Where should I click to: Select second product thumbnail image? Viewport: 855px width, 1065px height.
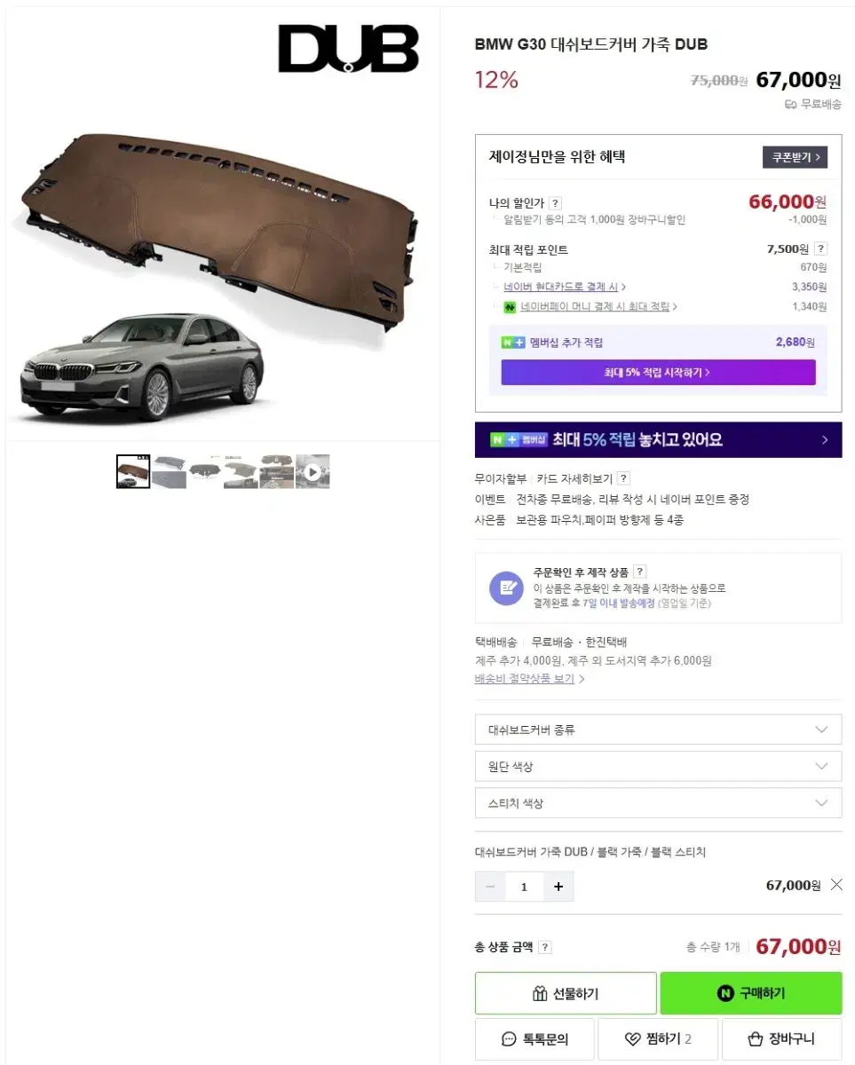pyautogui.click(x=169, y=472)
